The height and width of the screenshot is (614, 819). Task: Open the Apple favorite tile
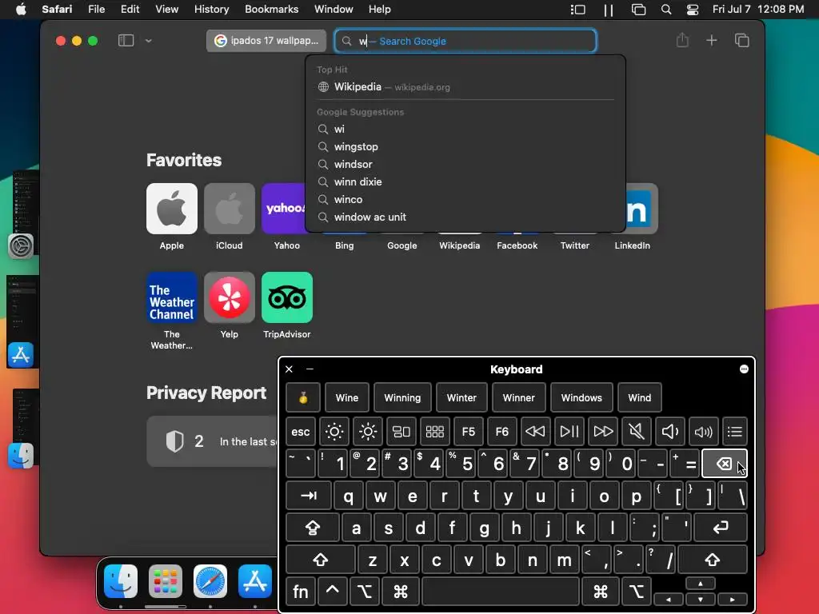(x=172, y=209)
